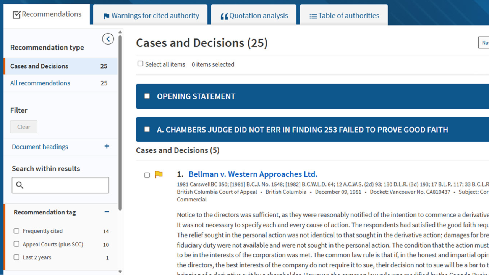Click the quotation mark icon on Quotation analysis
489x275 pixels.
(x=224, y=16)
